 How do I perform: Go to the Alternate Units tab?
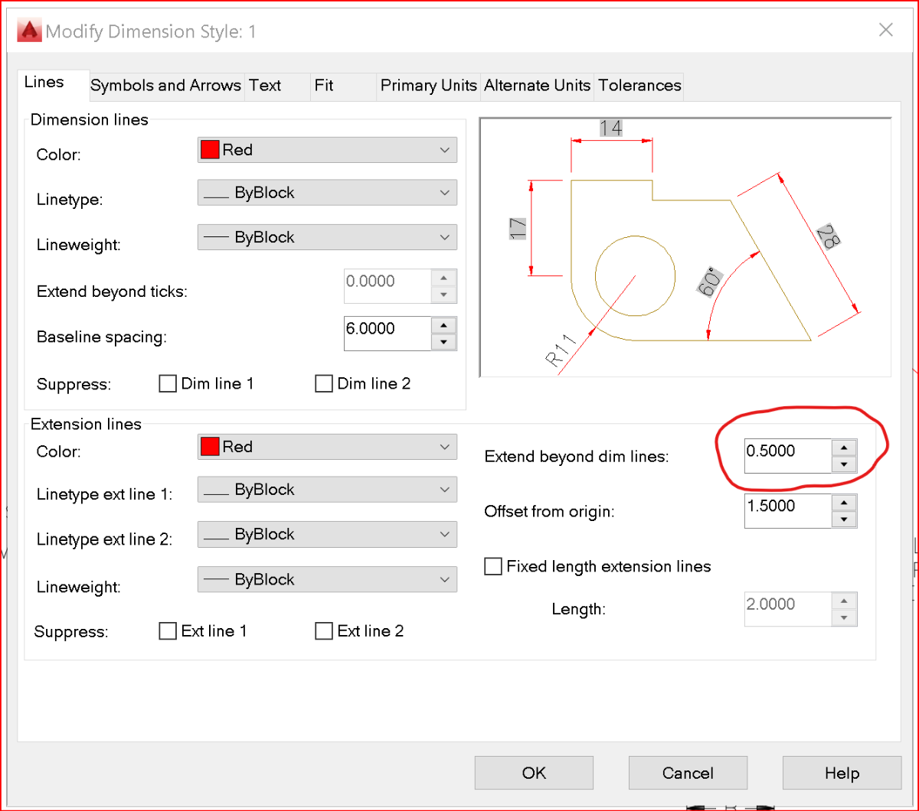click(x=538, y=86)
